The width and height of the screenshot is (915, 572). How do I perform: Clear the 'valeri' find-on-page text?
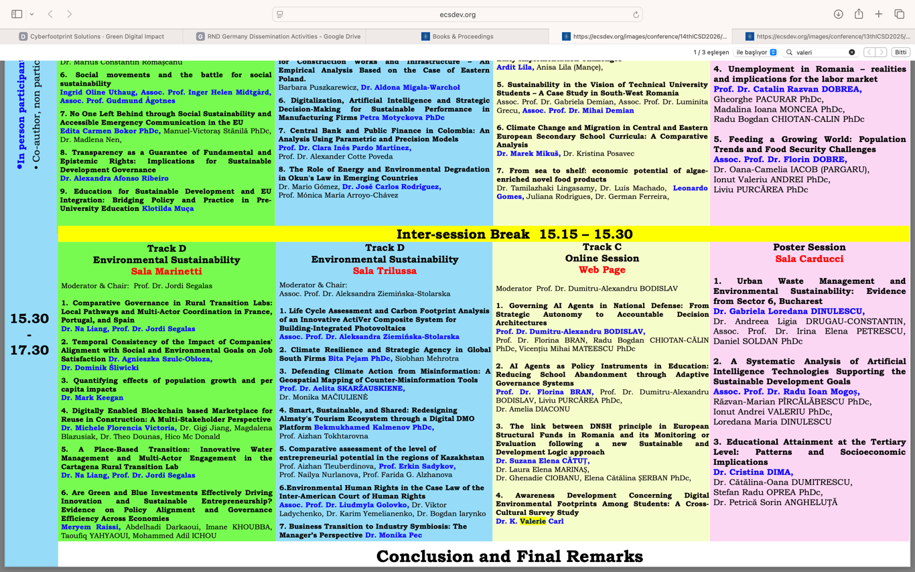pos(851,52)
